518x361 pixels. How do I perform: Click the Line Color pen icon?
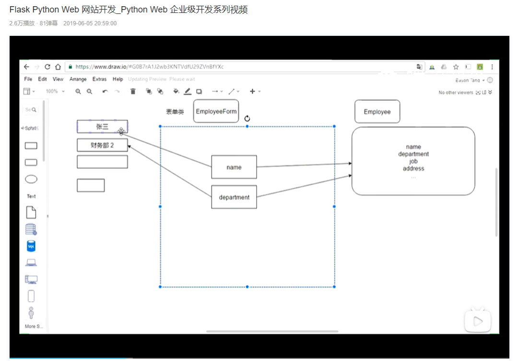[x=188, y=91]
